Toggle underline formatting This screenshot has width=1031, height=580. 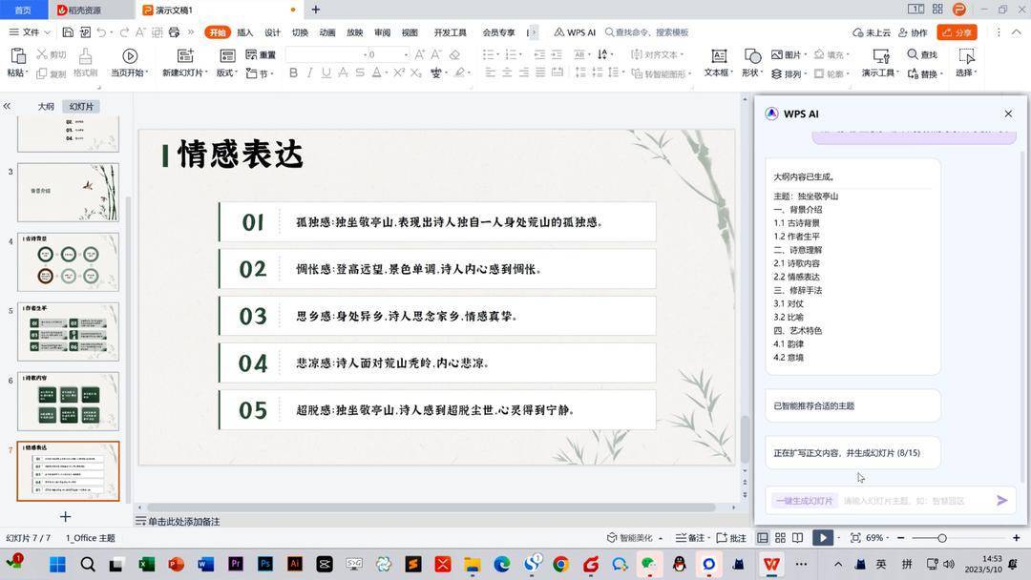click(325, 72)
